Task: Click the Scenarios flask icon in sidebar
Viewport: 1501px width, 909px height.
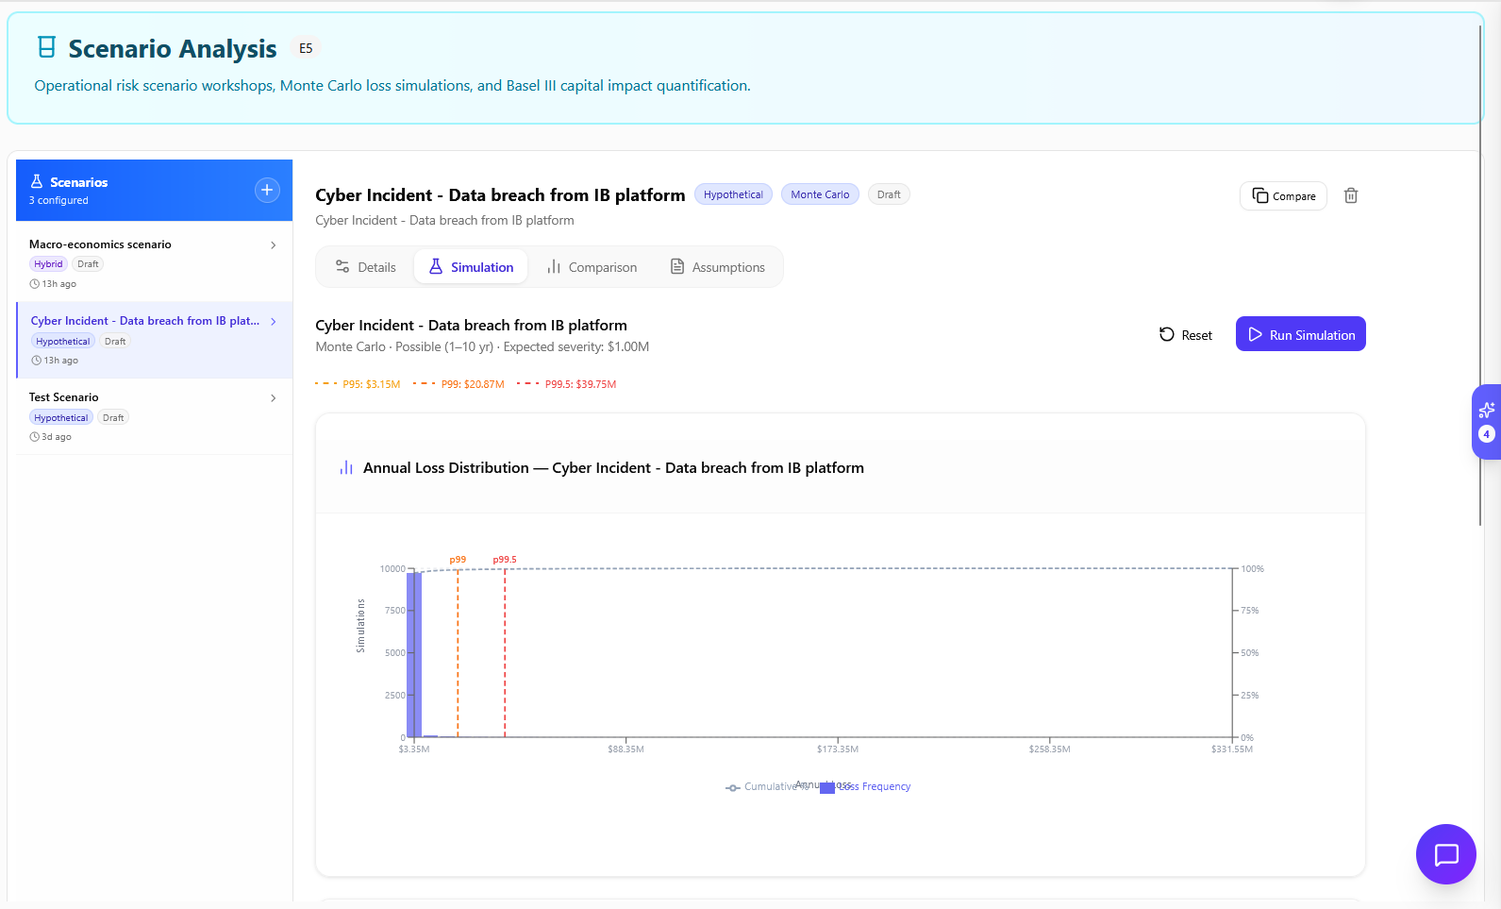Action: point(37,182)
